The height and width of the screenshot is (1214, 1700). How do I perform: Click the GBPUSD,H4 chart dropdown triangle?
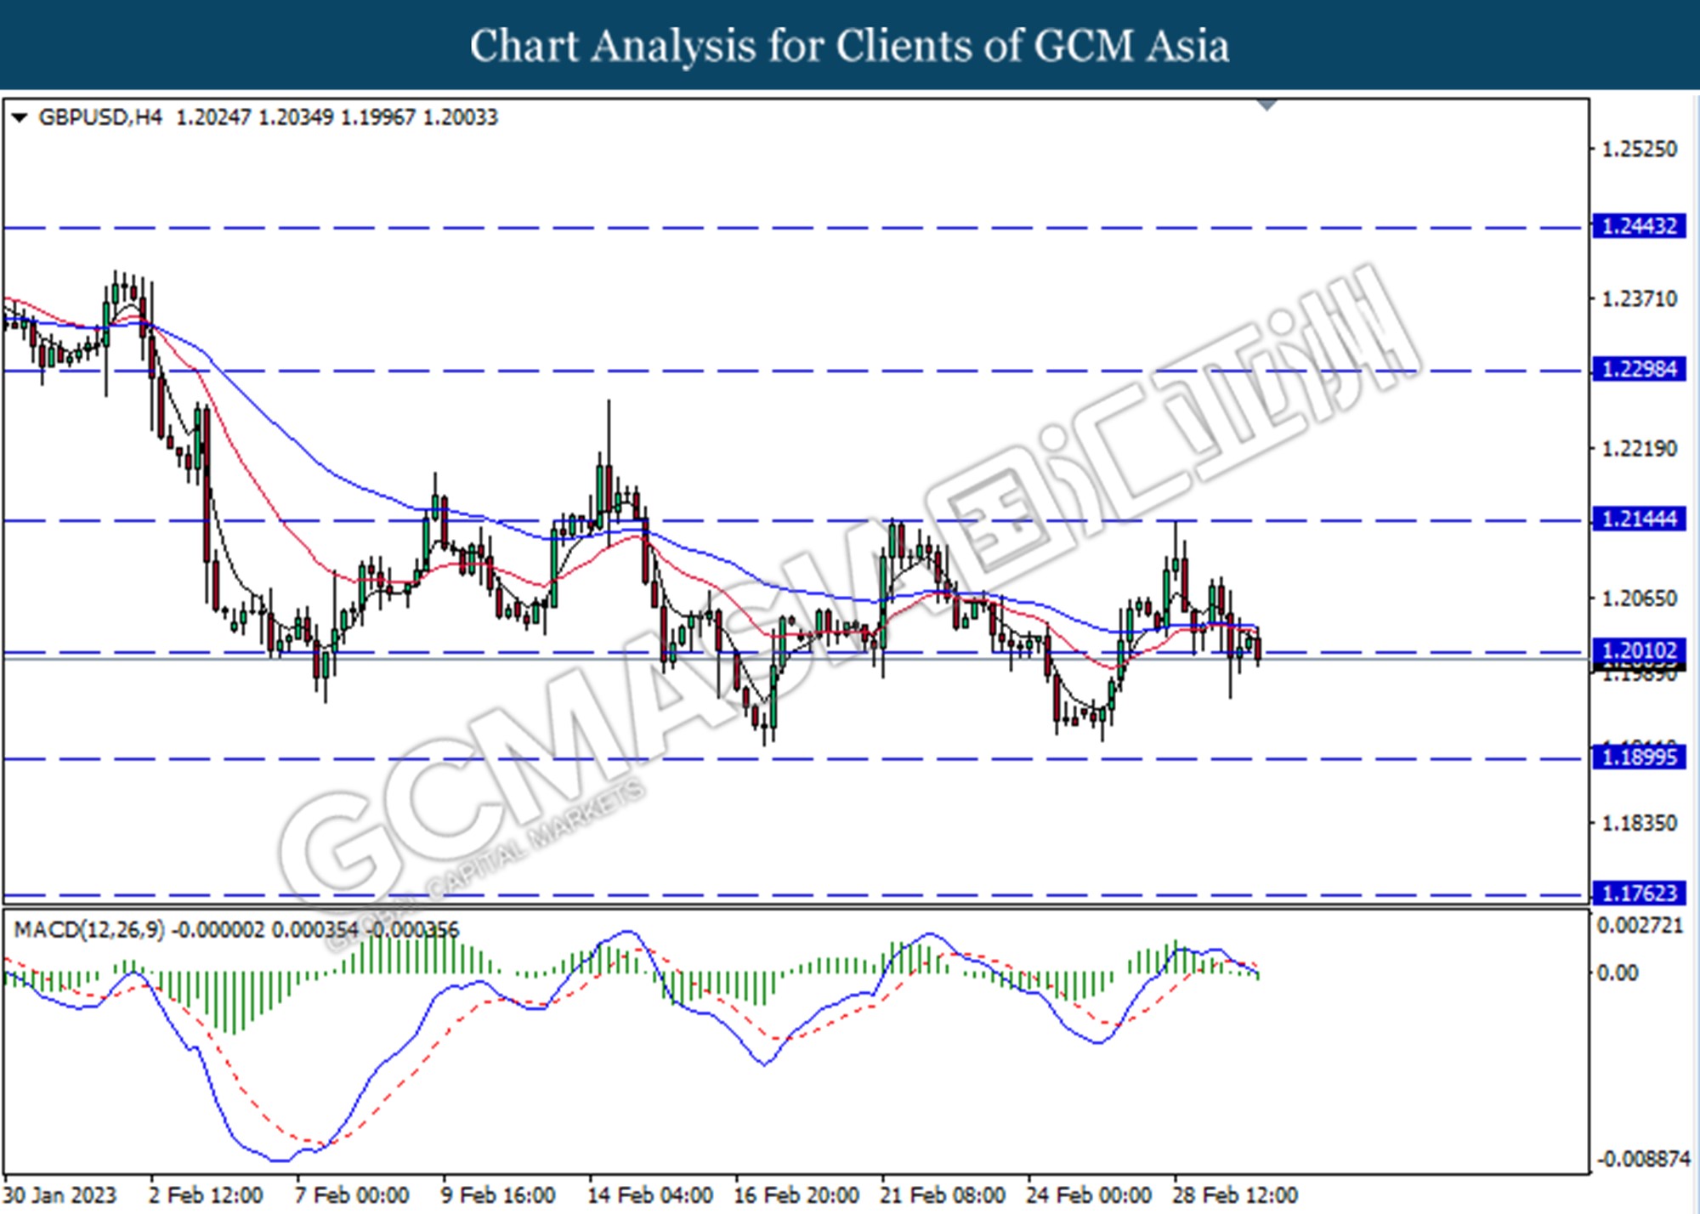[20, 117]
